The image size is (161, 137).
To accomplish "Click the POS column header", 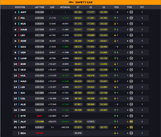I will (116, 7).
